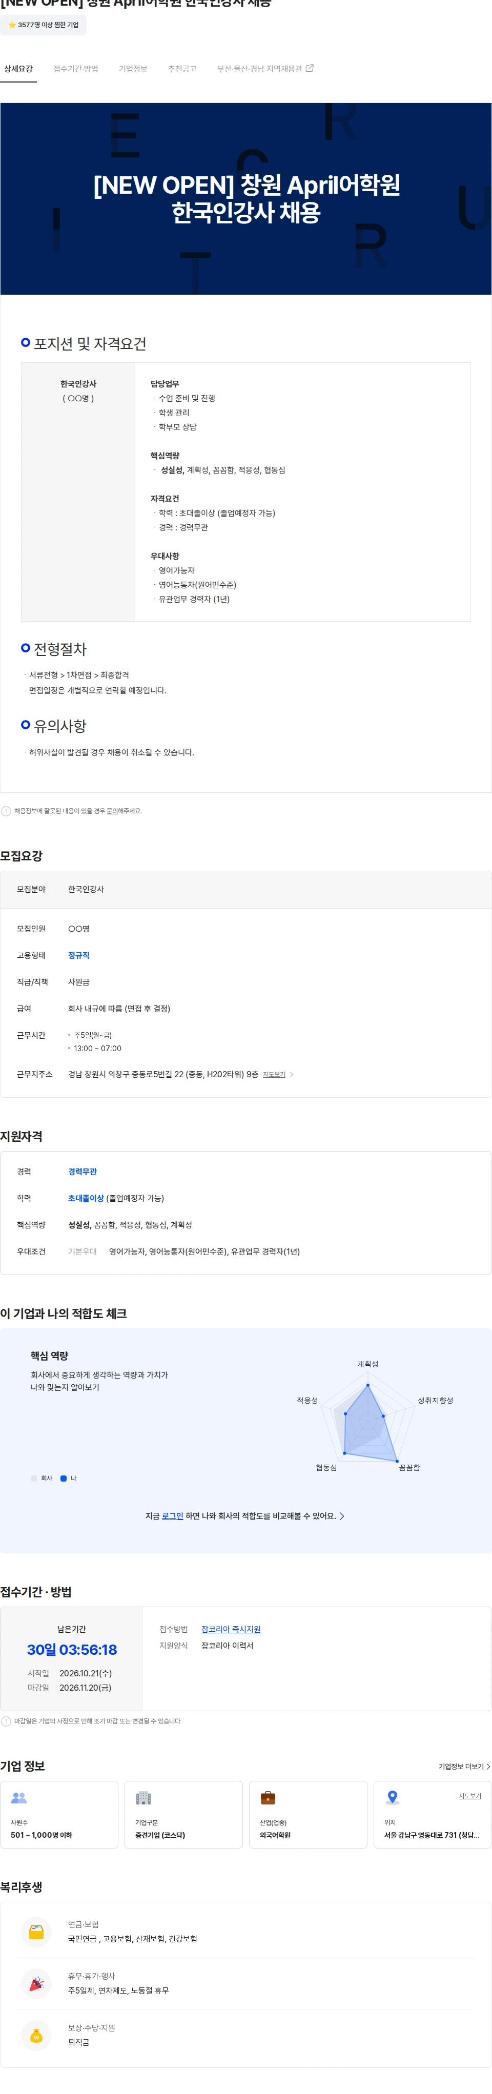Click the 잡코리아 이력서 application form text
The width and height of the screenshot is (492, 2094).
(228, 1645)
